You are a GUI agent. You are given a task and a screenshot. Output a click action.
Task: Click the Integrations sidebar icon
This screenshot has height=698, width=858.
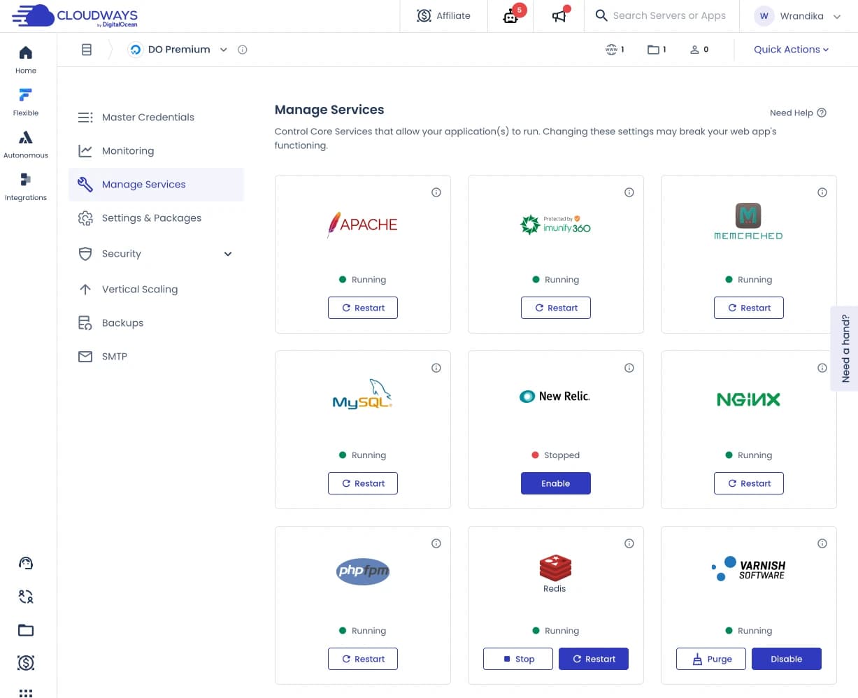26,186
